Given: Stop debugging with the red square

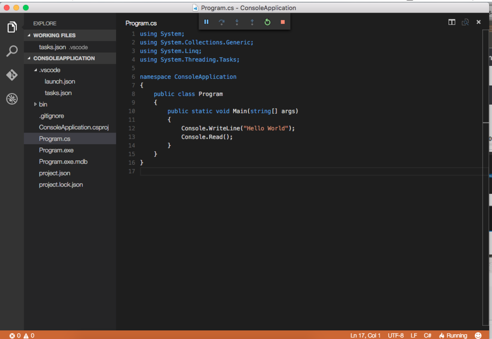Looking at the screenshot, I should click(283, 22).
